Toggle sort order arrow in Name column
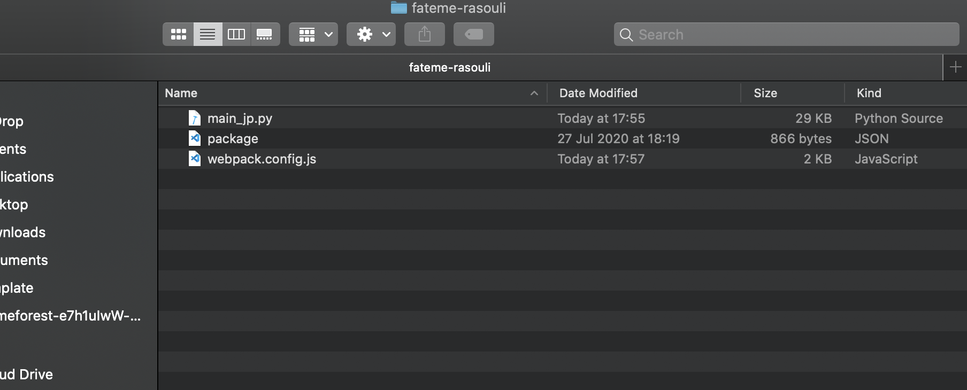Screen dimensions: 967x390 534,93
